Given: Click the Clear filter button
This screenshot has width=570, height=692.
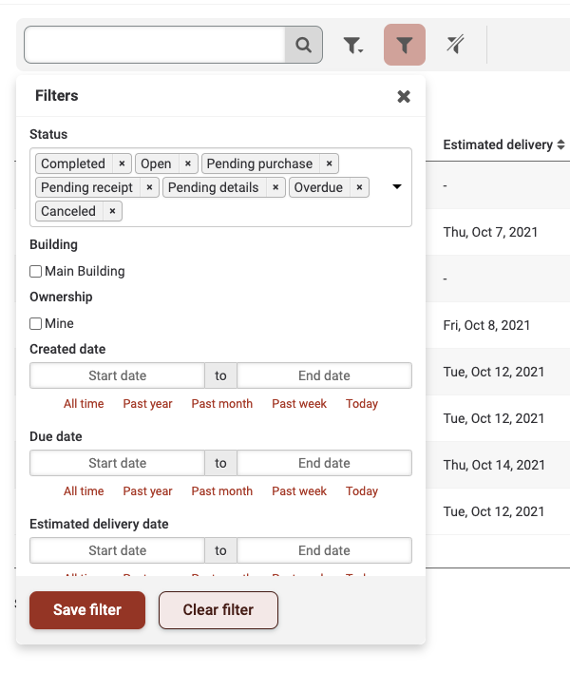Looking at the screenshot, I should tap(218, 610).
